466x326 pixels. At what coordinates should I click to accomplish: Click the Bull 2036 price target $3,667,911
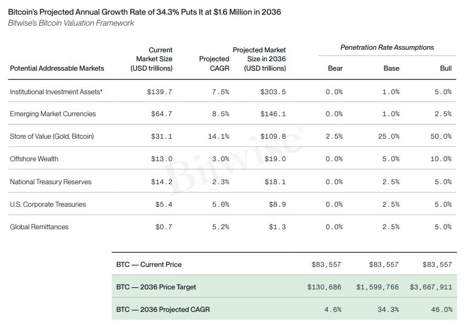pos(431,287)
